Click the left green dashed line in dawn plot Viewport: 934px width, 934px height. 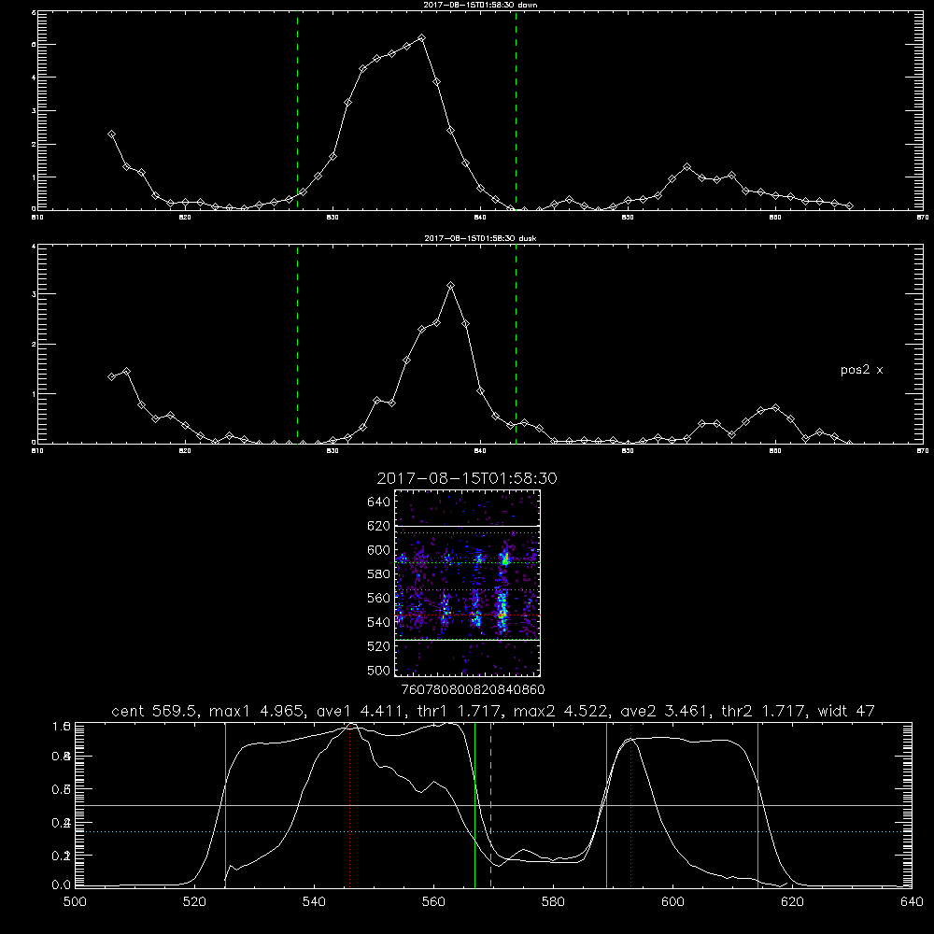coord(297,110)
